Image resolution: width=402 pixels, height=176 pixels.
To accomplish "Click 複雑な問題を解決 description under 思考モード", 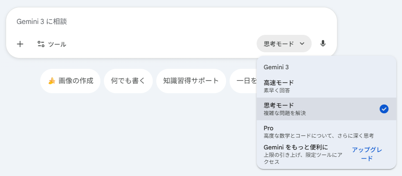I will click(285, 113).
